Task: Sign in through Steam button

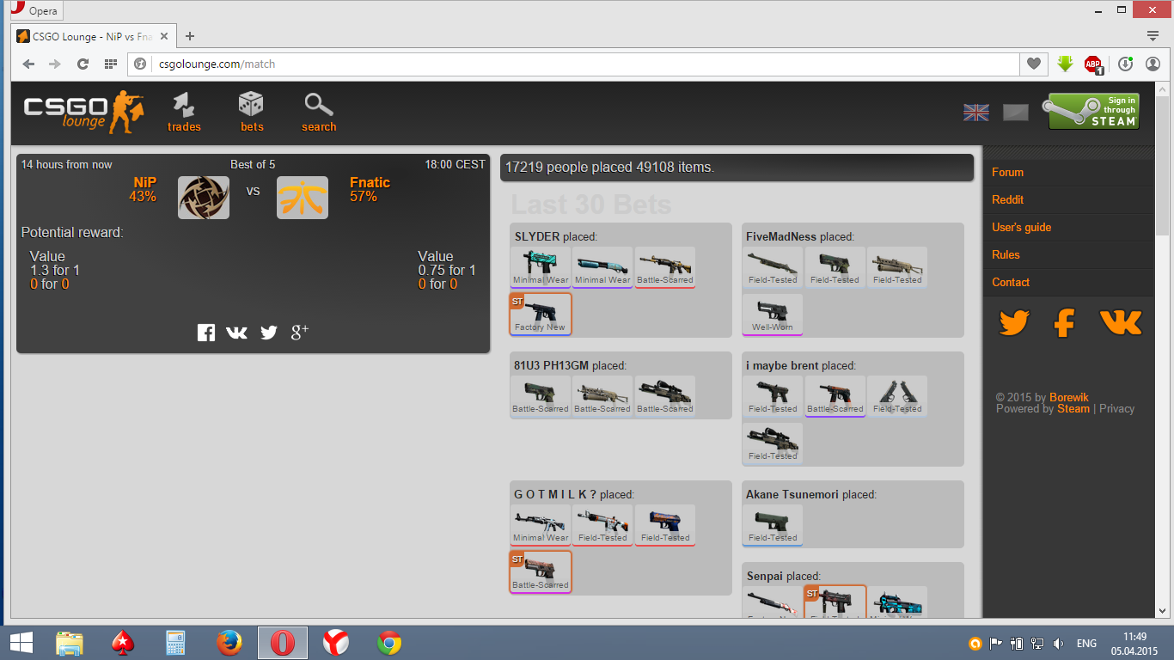Action: coord(1091,112)
